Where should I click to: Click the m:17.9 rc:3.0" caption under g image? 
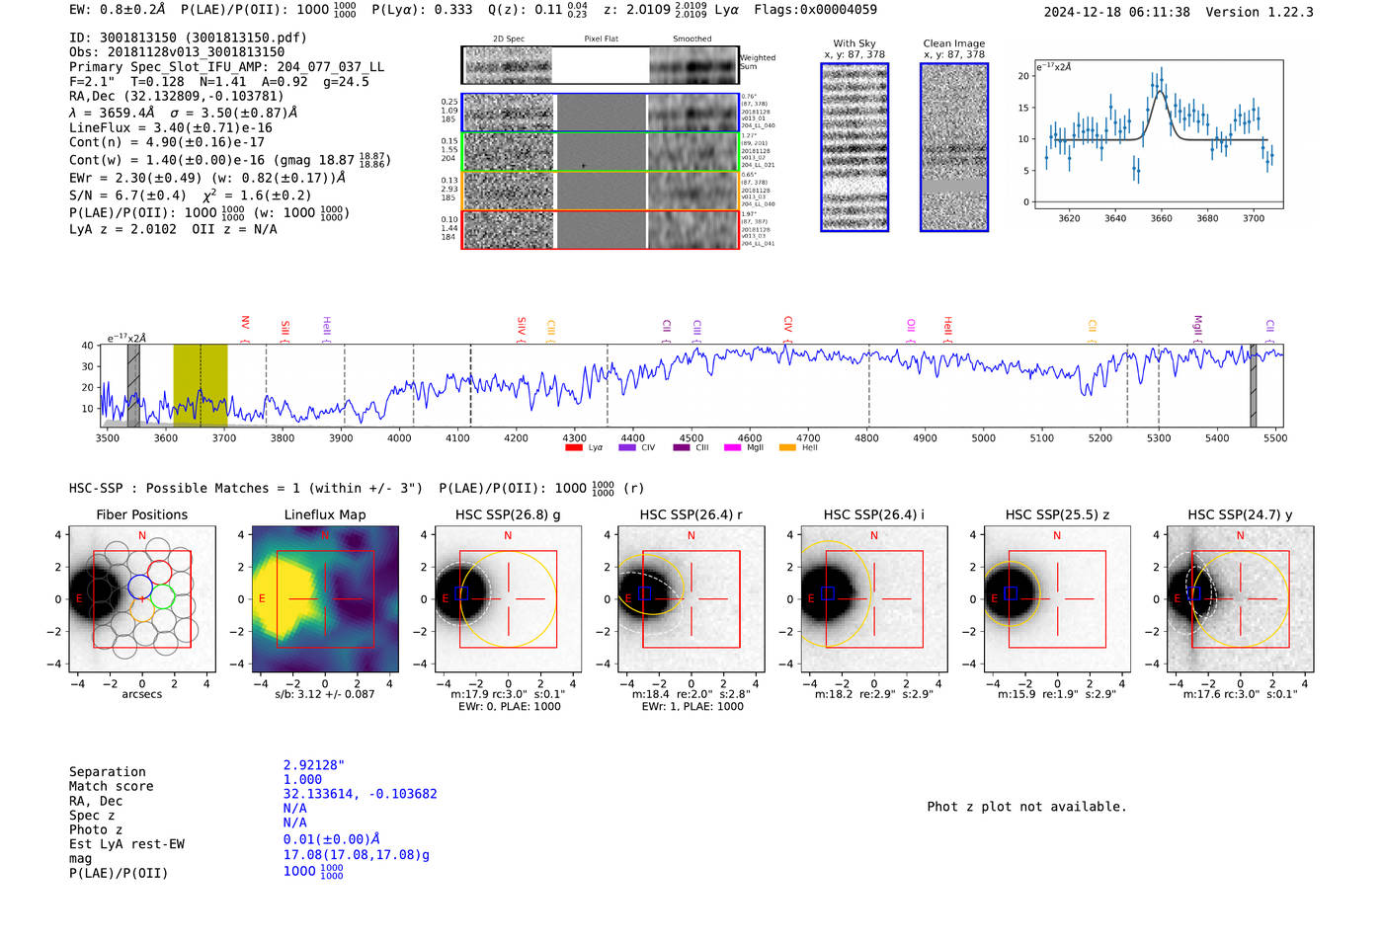point(508,694)
